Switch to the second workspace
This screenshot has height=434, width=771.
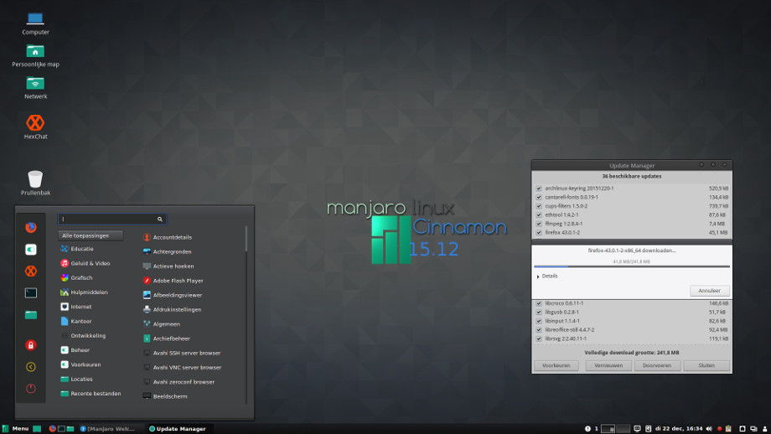[623, 429]
